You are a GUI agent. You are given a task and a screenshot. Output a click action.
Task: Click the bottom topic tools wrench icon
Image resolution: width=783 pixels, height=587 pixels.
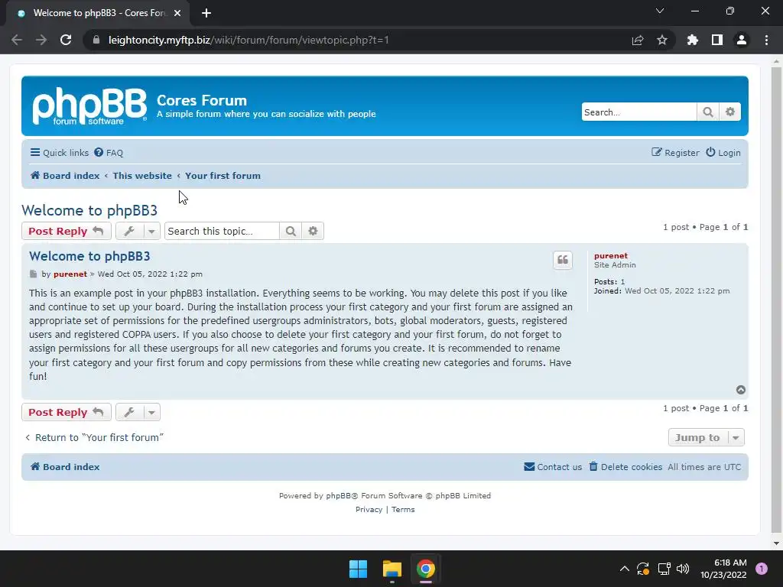click(129, 412)
